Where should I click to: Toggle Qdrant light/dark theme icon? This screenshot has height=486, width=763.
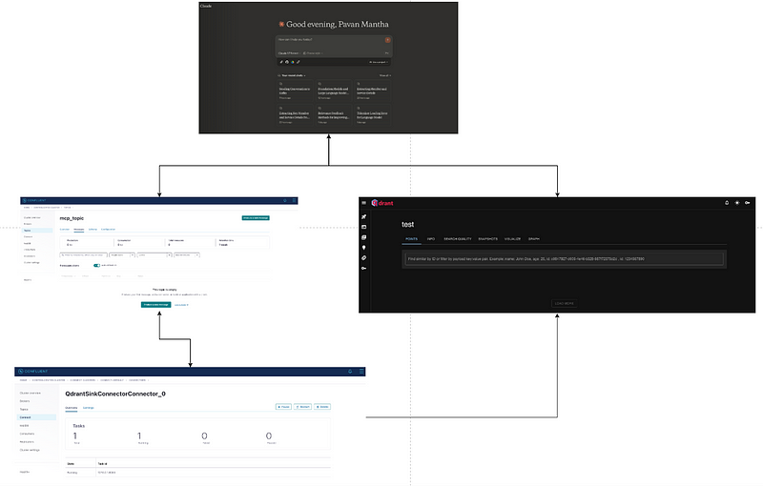coord(737,203)
